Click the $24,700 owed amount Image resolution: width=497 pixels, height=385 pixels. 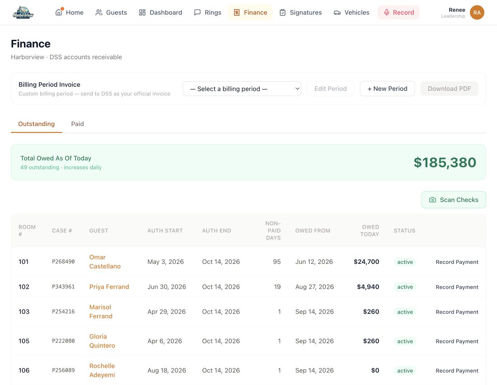pyautogui.click(x=366, y=262)
